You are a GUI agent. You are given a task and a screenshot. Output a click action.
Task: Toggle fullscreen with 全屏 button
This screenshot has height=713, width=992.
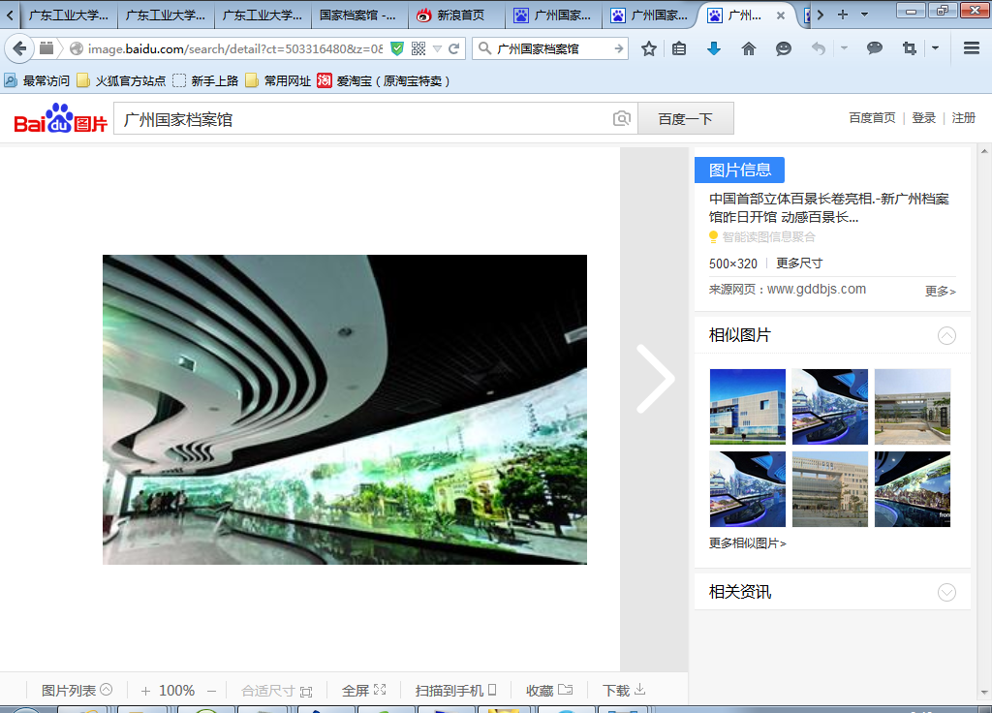(x=363, y=691)
